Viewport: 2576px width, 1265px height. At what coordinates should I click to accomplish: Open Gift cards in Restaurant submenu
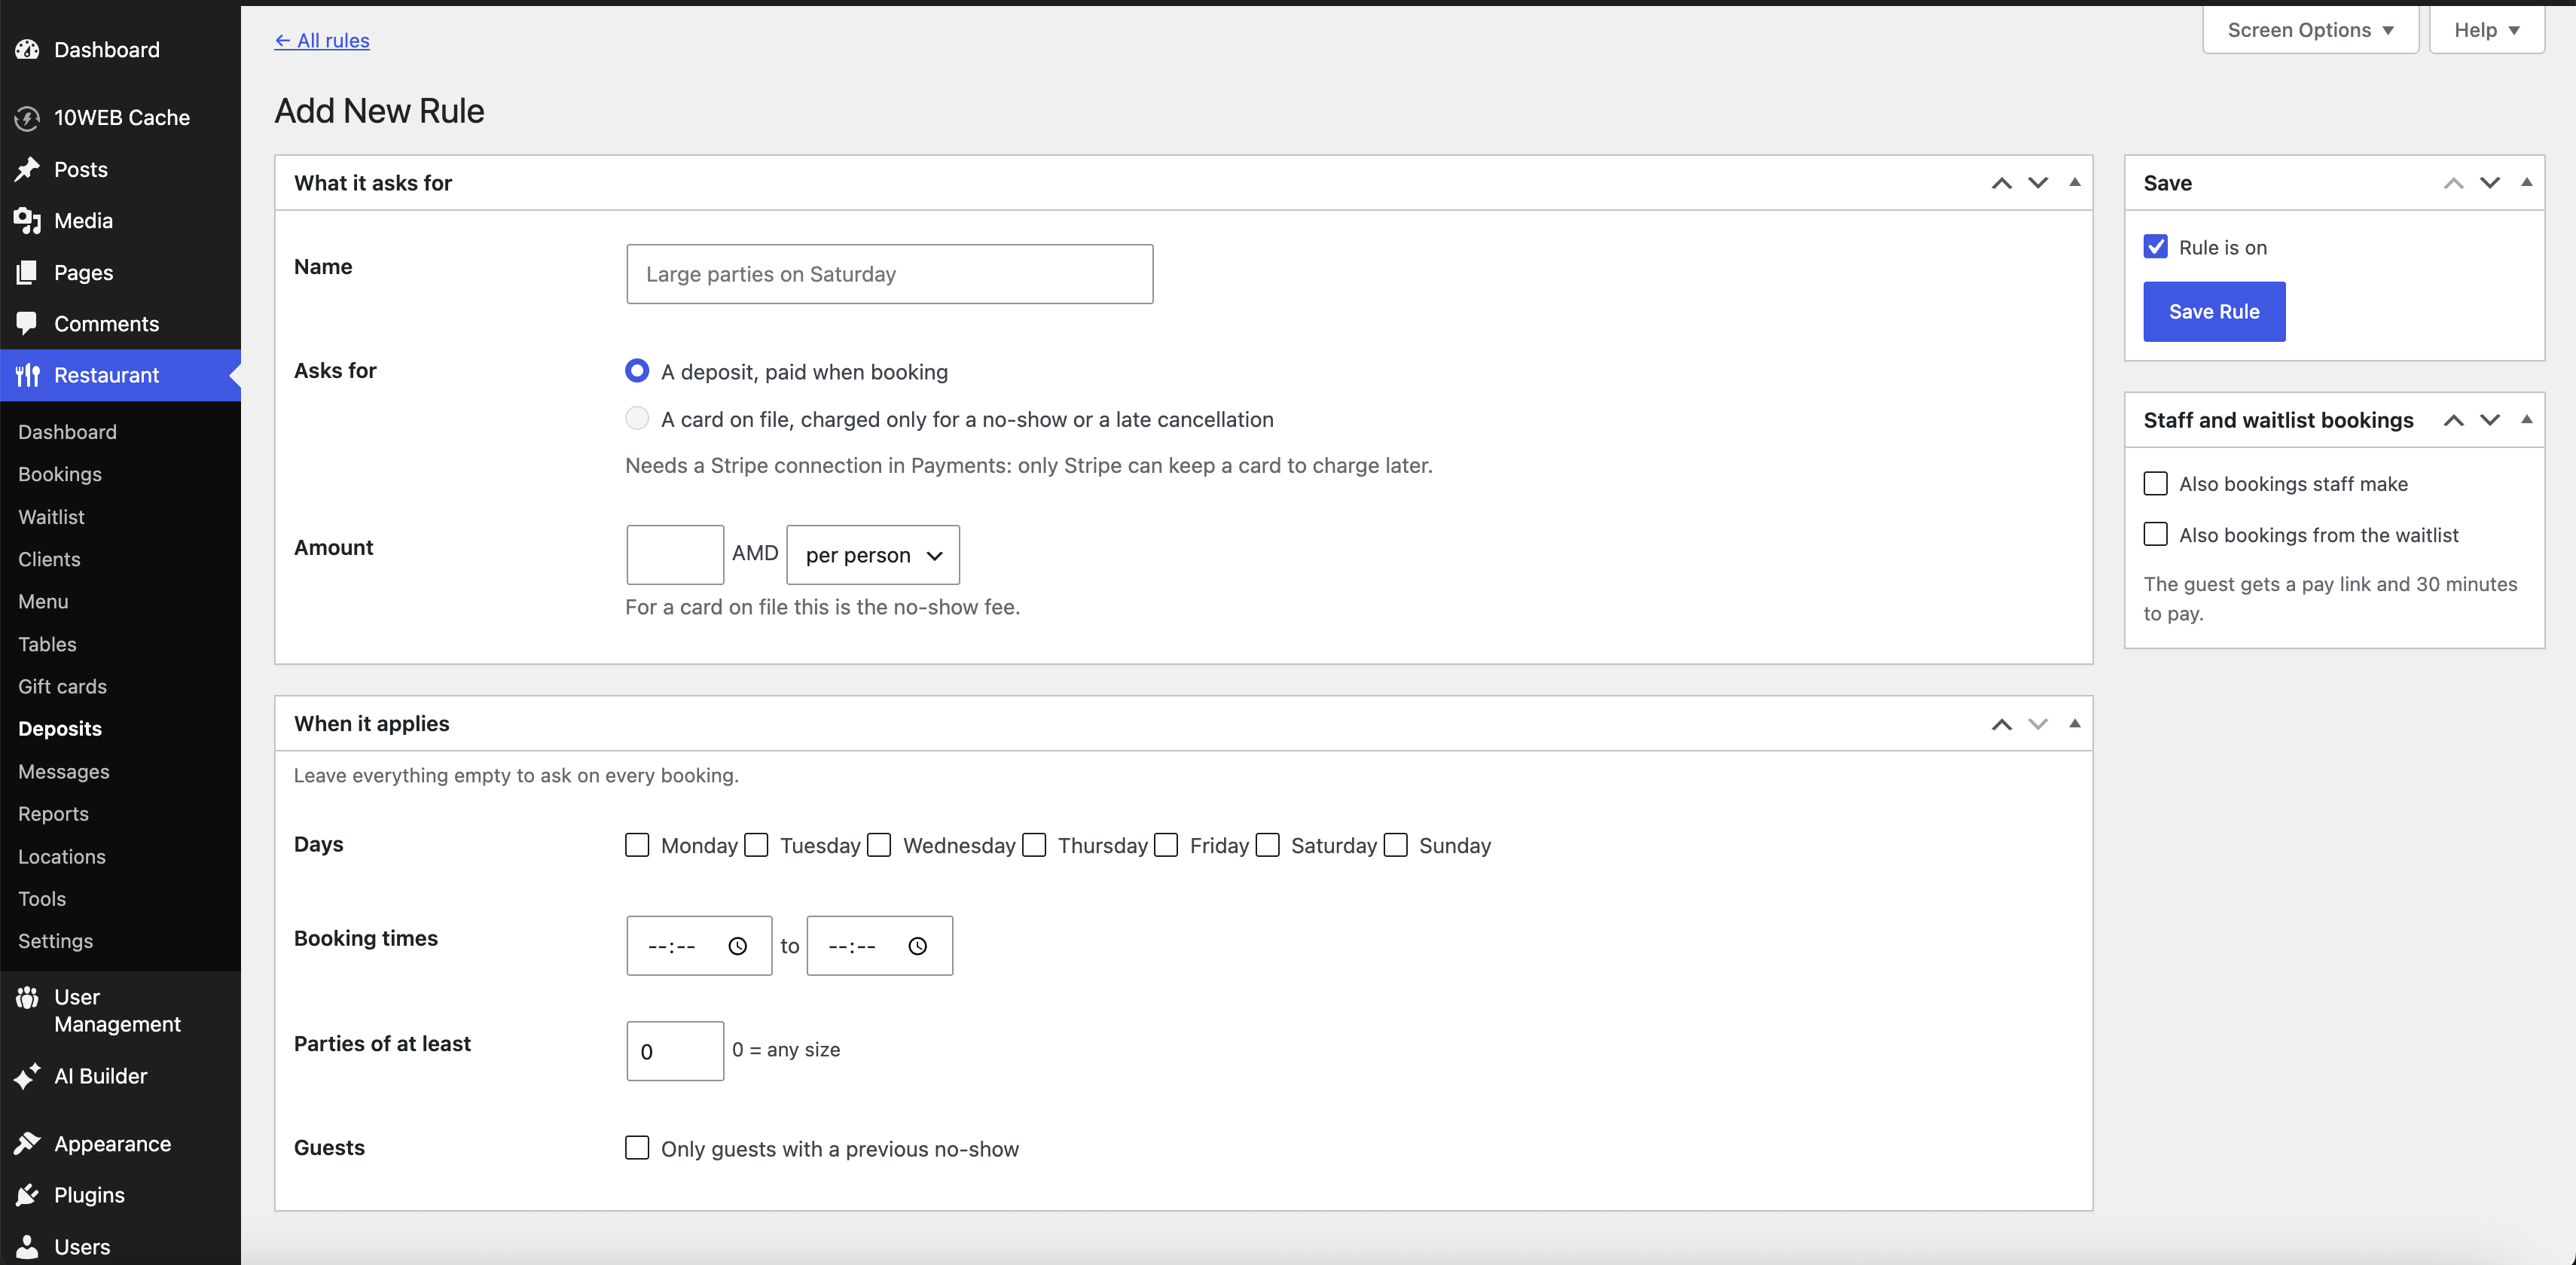[62, 686]
